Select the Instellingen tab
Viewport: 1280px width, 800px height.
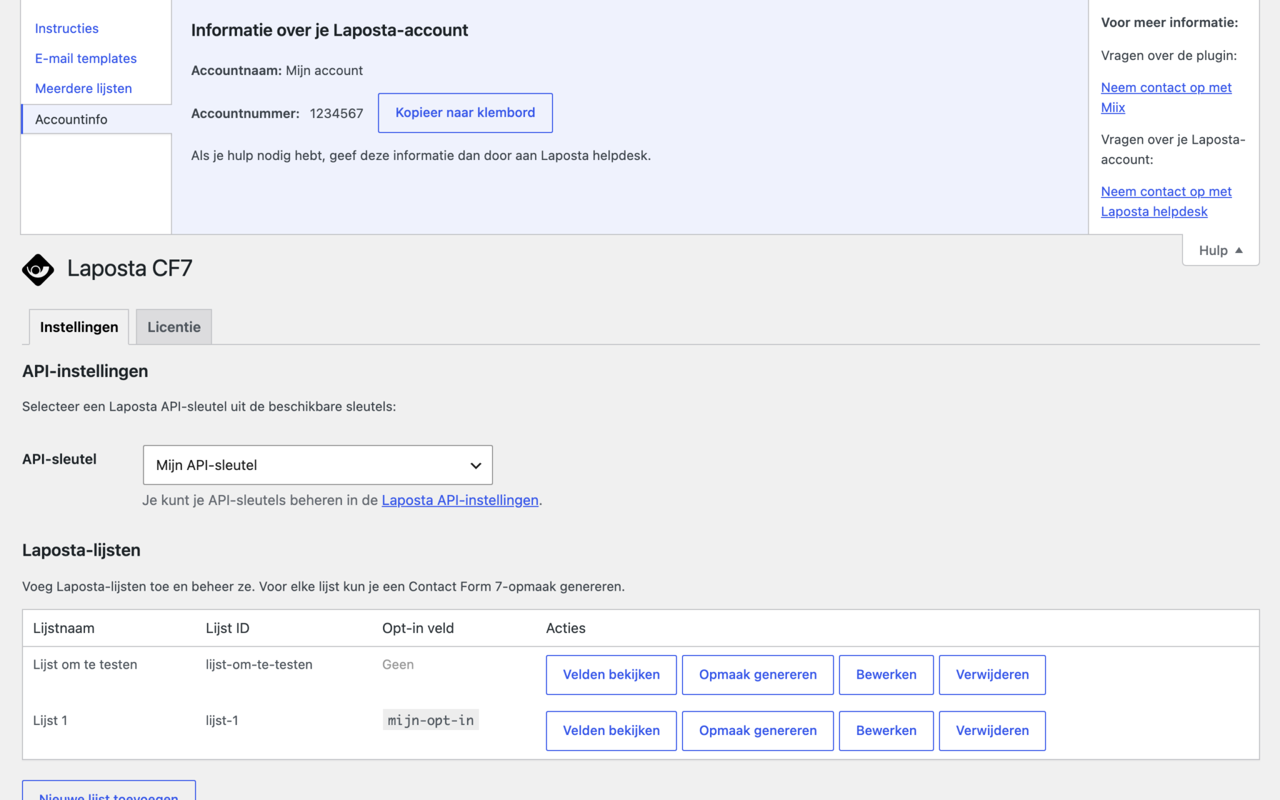(79, 327)
